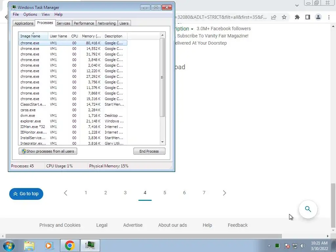
Task: Select csrss.exe process row
Action: 73,110
